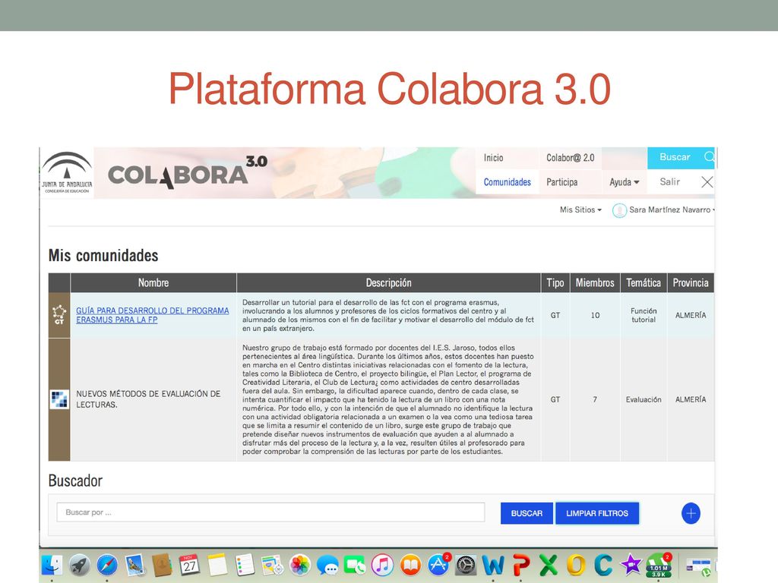Open Reminders list icon in dock
Screen dimensions: 778x583
pyautogui.click(x=245, y=565)
